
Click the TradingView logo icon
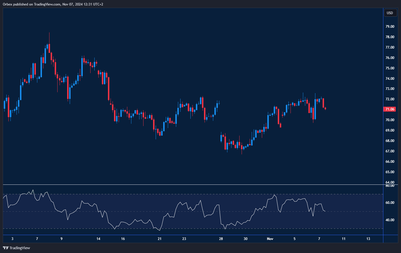5,248
